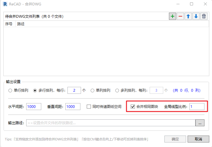This screenshot has width=212, height=147.
Task: Click the 输出设置 group label
Action: point(13,82)
